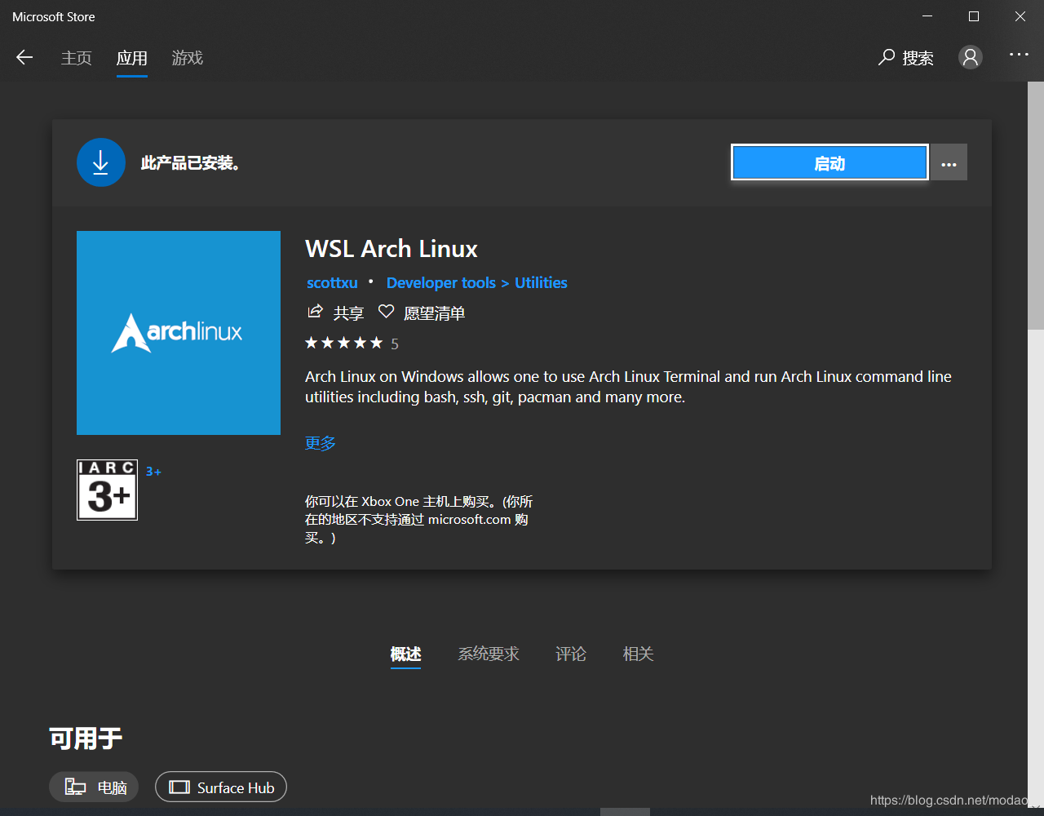This screenshot has height=816, width=1044.
Task: Click the Surface Hub device chip
Action: coord(220,787)
